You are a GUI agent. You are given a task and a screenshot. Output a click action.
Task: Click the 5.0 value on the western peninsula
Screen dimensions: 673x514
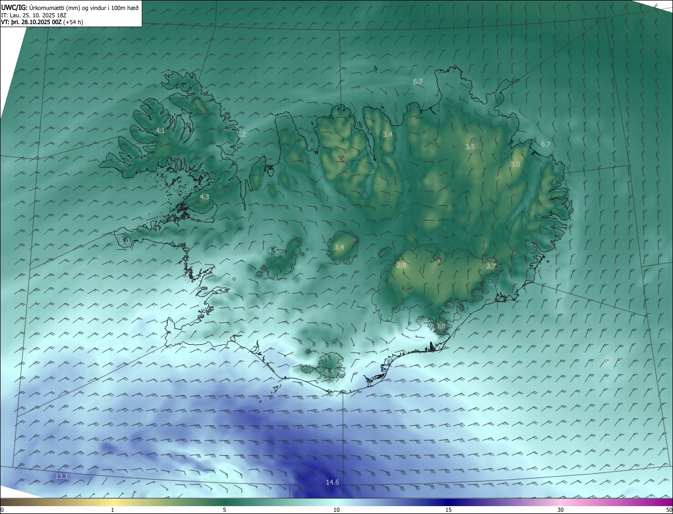(125, 241)
